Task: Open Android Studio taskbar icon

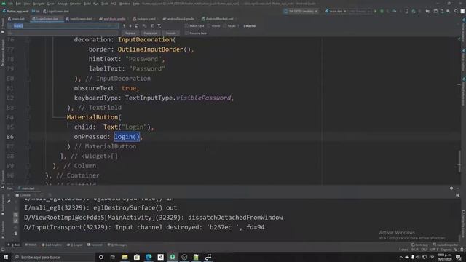Action: click(x=173, y=257)
